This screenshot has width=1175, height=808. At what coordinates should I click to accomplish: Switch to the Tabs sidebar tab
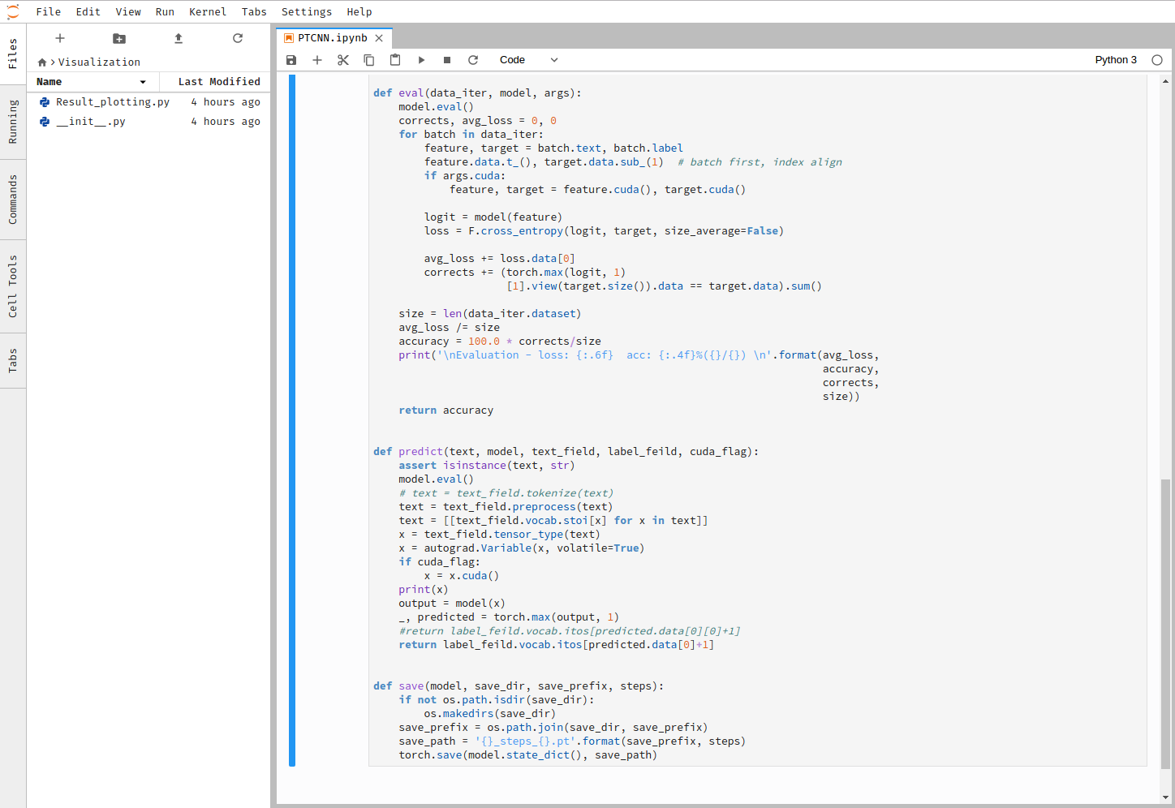coord(13,361)
